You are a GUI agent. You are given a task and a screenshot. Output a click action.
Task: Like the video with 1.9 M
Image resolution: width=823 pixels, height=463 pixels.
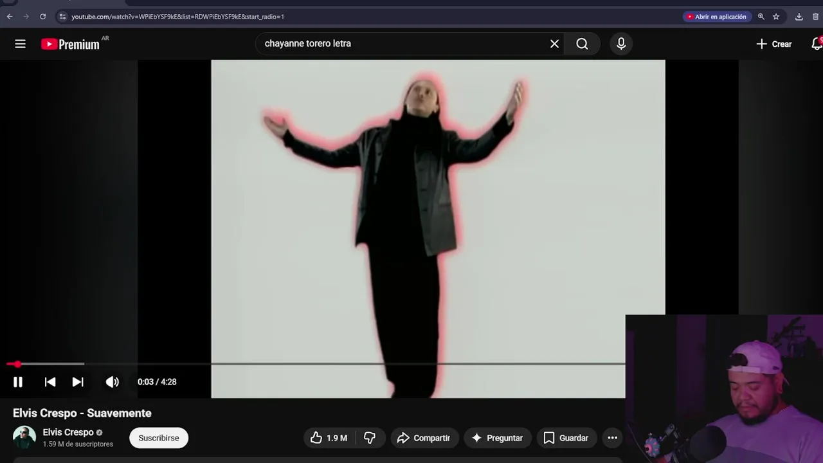[329, 438]
